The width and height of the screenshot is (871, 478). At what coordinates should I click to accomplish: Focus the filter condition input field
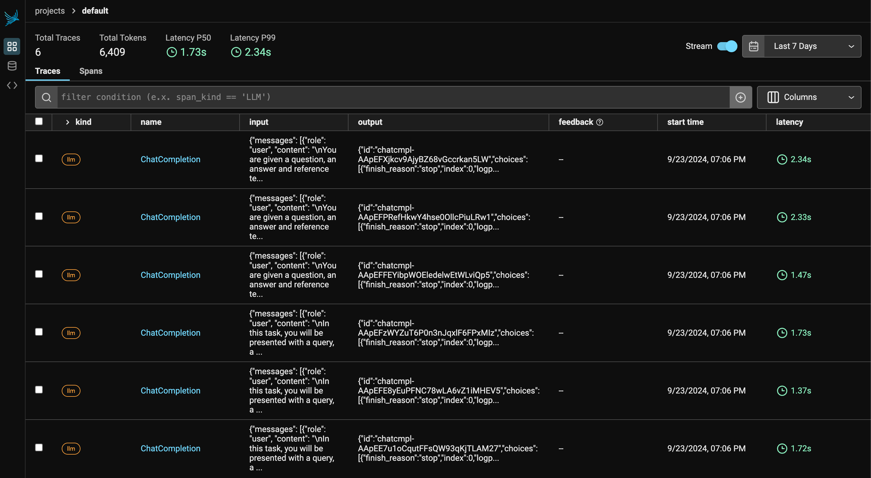392,97
